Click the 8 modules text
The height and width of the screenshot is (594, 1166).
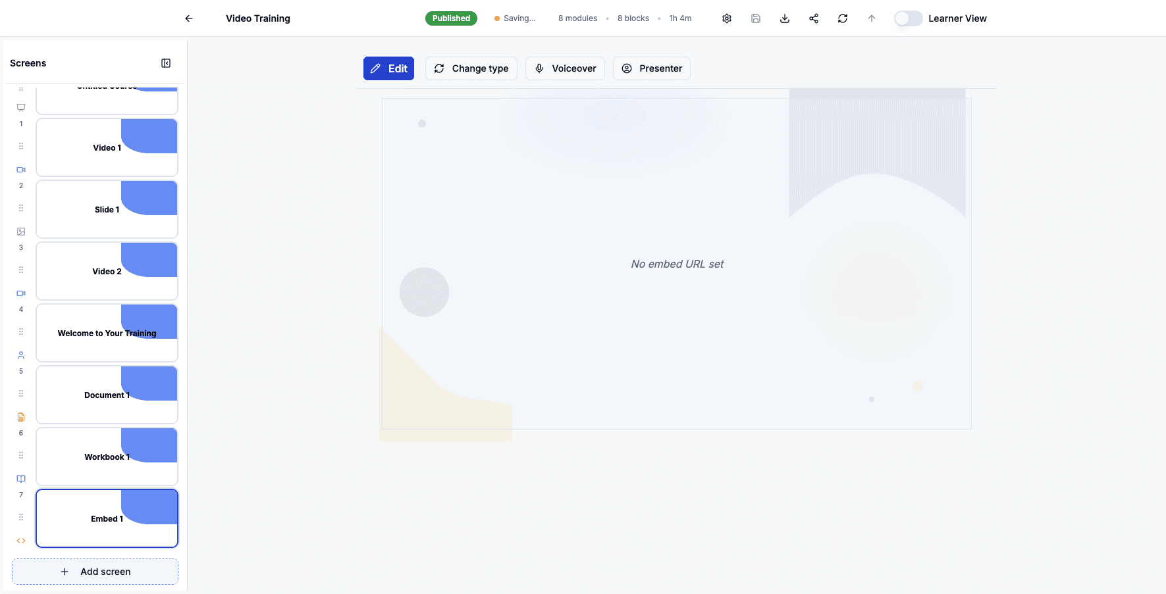point(577,18)
